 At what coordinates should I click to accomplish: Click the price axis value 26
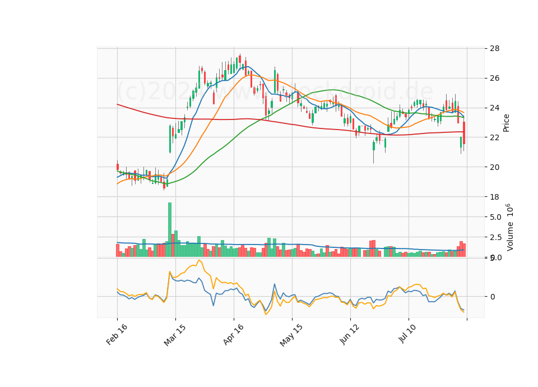coord(494,79)
